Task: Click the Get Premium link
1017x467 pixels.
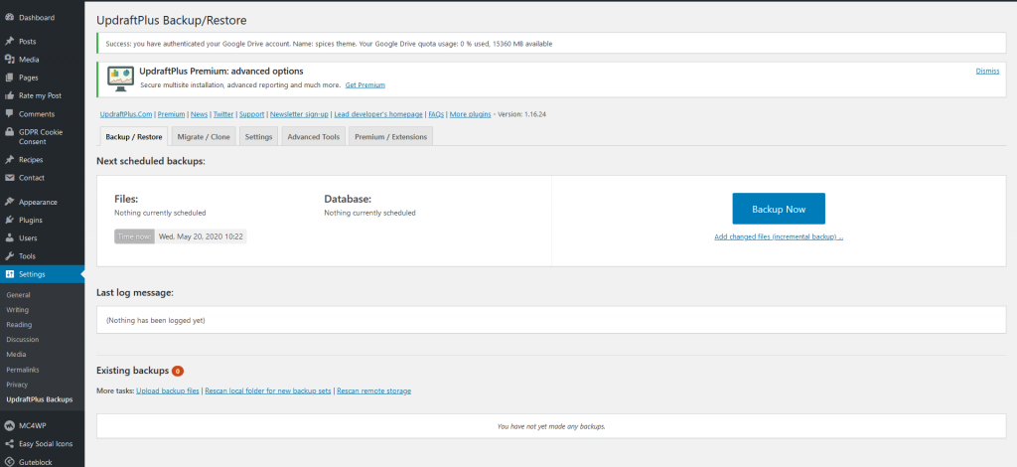Action: click(365, 85)
